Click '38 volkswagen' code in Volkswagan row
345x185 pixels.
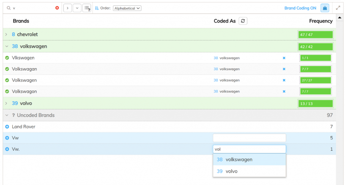coord(227,69)
